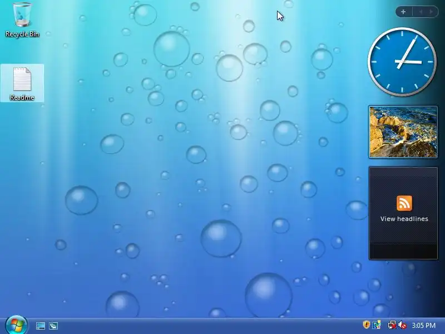This screenshot has width=445, height=334.
Task: Open the Windows Security Alerts shield icon in the tray
Action: 367,325
